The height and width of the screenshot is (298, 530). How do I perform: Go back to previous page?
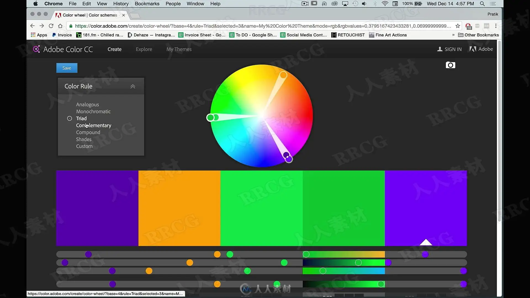coord(32,26)
